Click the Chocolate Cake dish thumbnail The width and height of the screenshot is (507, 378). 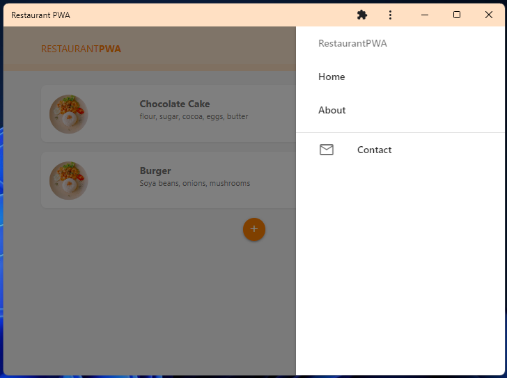tap(68, 114)
